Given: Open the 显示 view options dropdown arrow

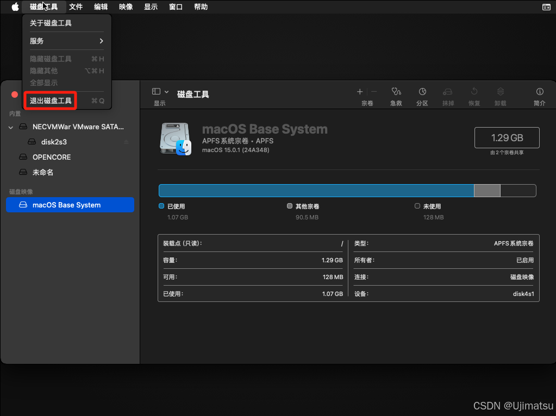Looking at the screenshot, I should pyautogui.click(x=166, y=92).
